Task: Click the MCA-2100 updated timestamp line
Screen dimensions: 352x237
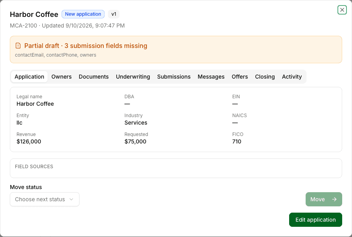Action: coord(67,26)
